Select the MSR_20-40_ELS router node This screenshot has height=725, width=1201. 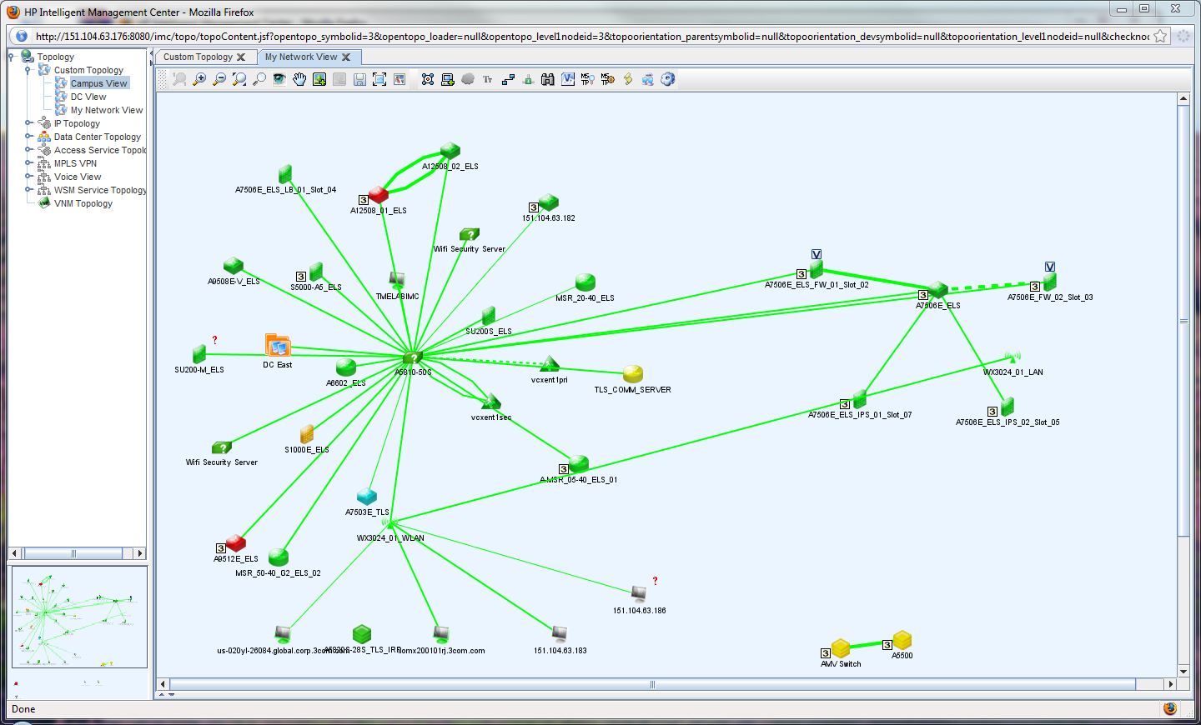pyautogui.click(x=585, y=282)
